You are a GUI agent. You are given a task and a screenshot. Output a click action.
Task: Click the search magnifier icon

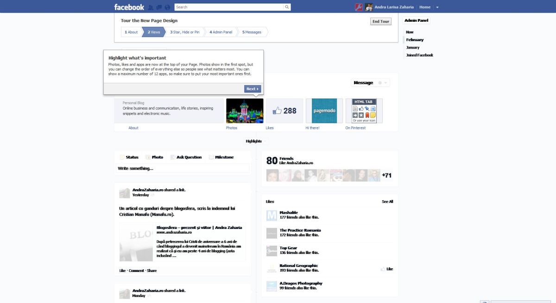click(x=287, y=7)
